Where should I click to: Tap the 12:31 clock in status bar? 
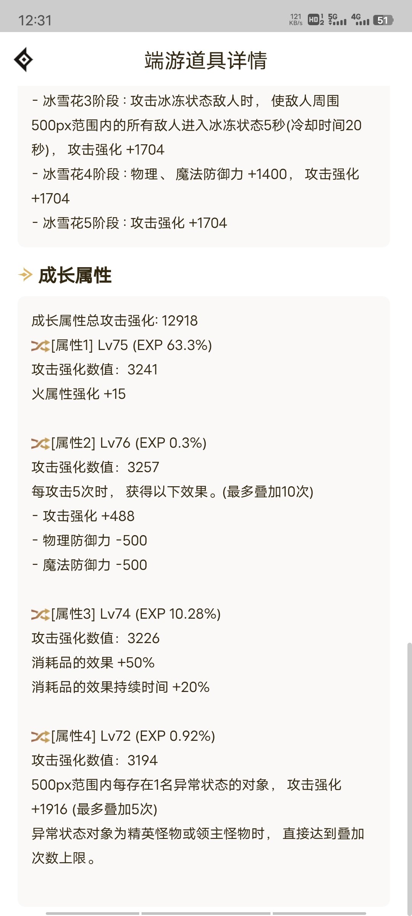click(35, 20)
